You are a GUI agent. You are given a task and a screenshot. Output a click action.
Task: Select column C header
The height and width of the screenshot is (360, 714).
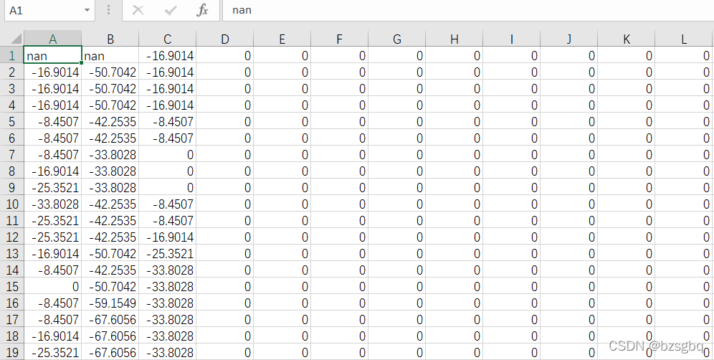click(168, 39)
